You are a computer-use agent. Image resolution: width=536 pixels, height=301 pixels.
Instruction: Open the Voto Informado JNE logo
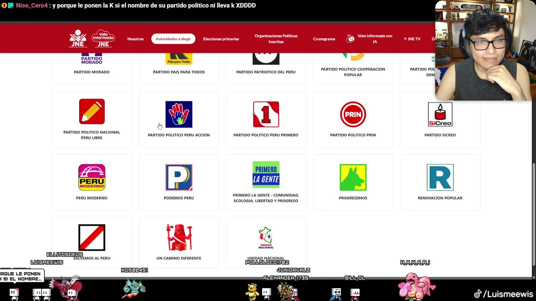(x=103, y=38)
